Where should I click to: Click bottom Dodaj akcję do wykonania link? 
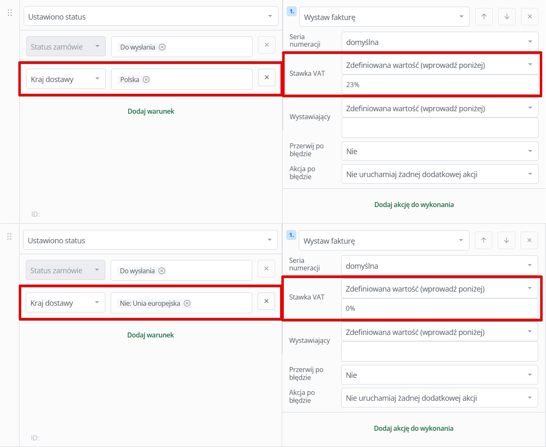click(414, 428)
